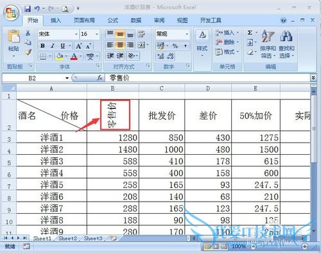Click the borders icon

point(43,57)
